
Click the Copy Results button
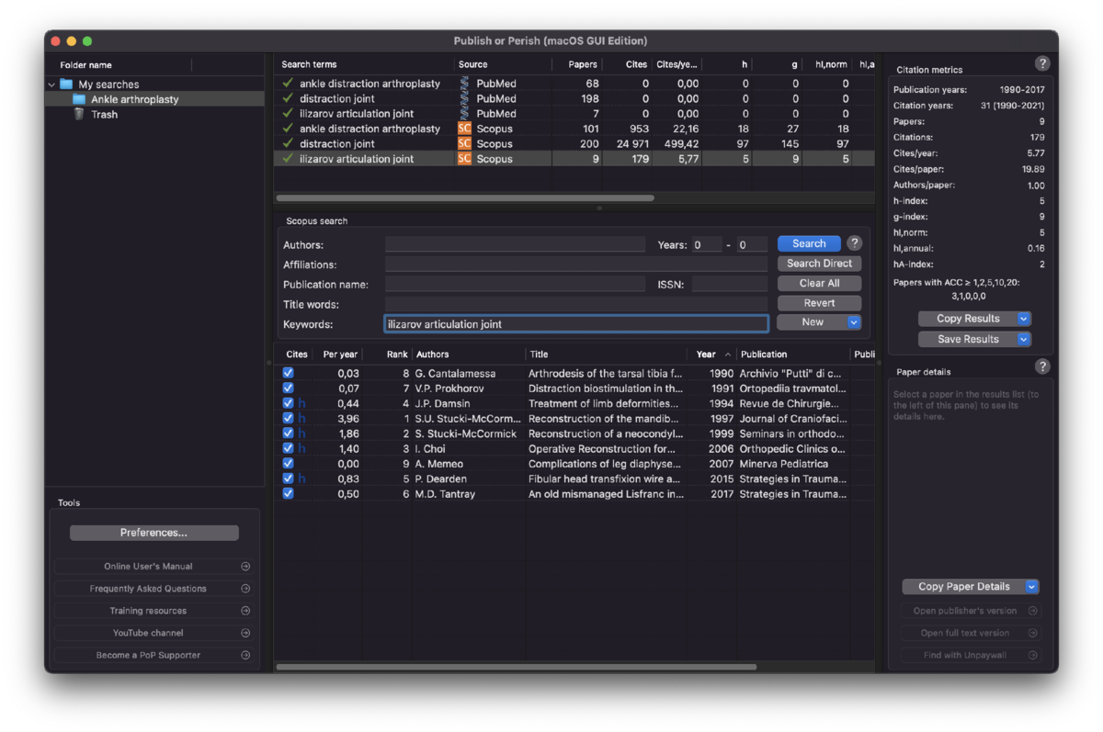tap(968, 319)
